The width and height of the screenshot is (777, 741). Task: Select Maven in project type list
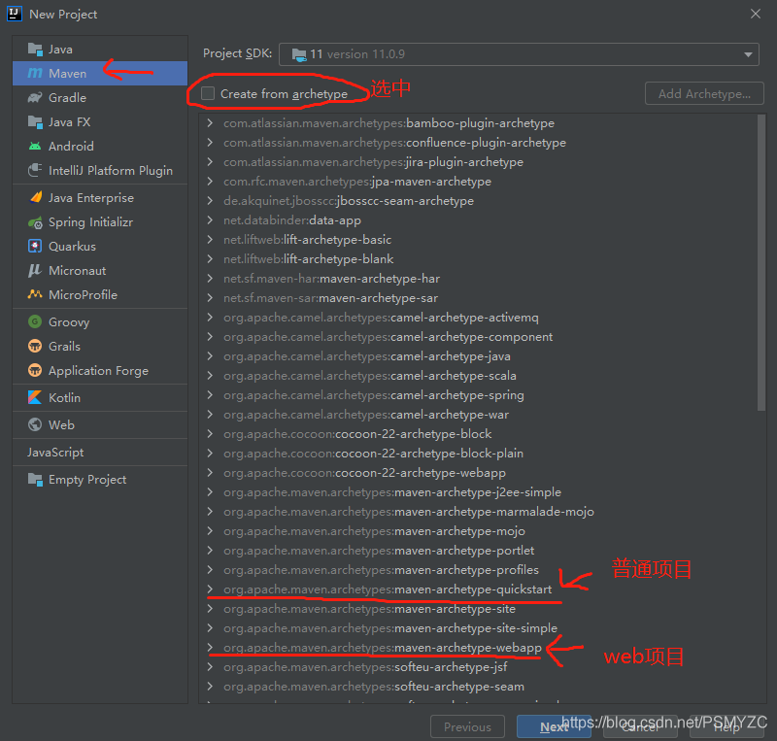(x=100, y=74)
